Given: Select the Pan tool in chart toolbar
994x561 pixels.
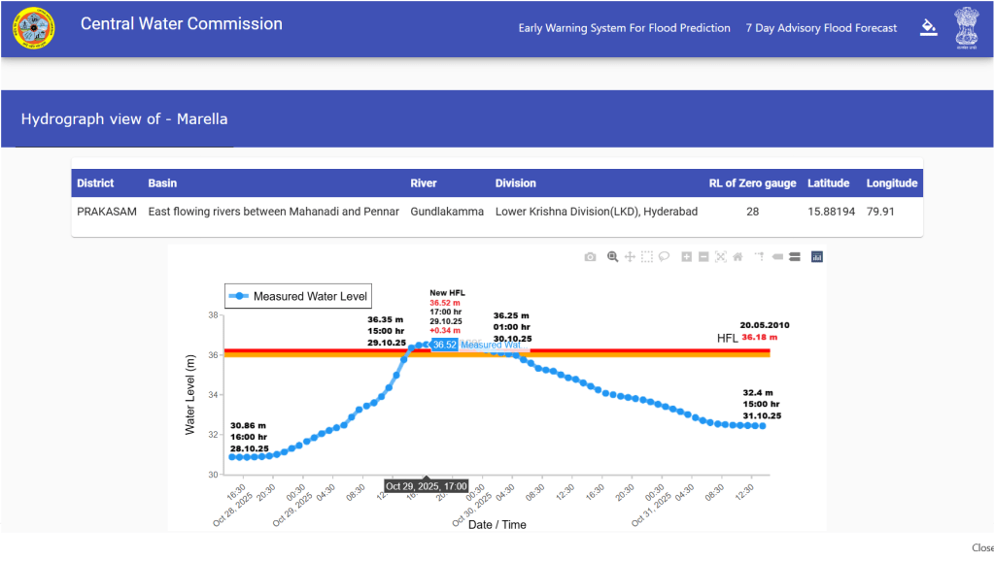Looking at the screenshot, I should (630, 257).
